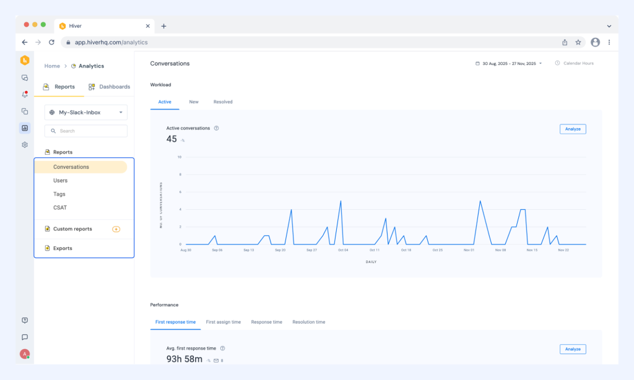Click the Reports section header
Viewport: 634px width, 380px height.
[63, 152]
